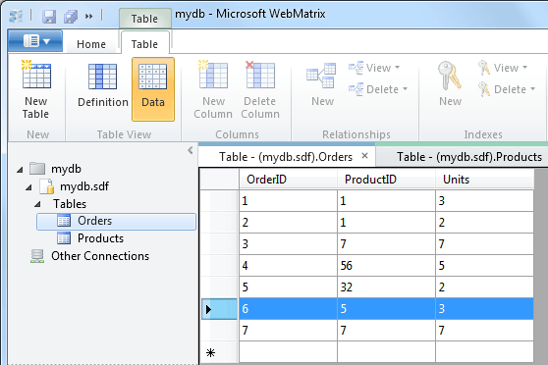Open Other Connections in tree
The image size is (548, 365).
click(89, 256)
